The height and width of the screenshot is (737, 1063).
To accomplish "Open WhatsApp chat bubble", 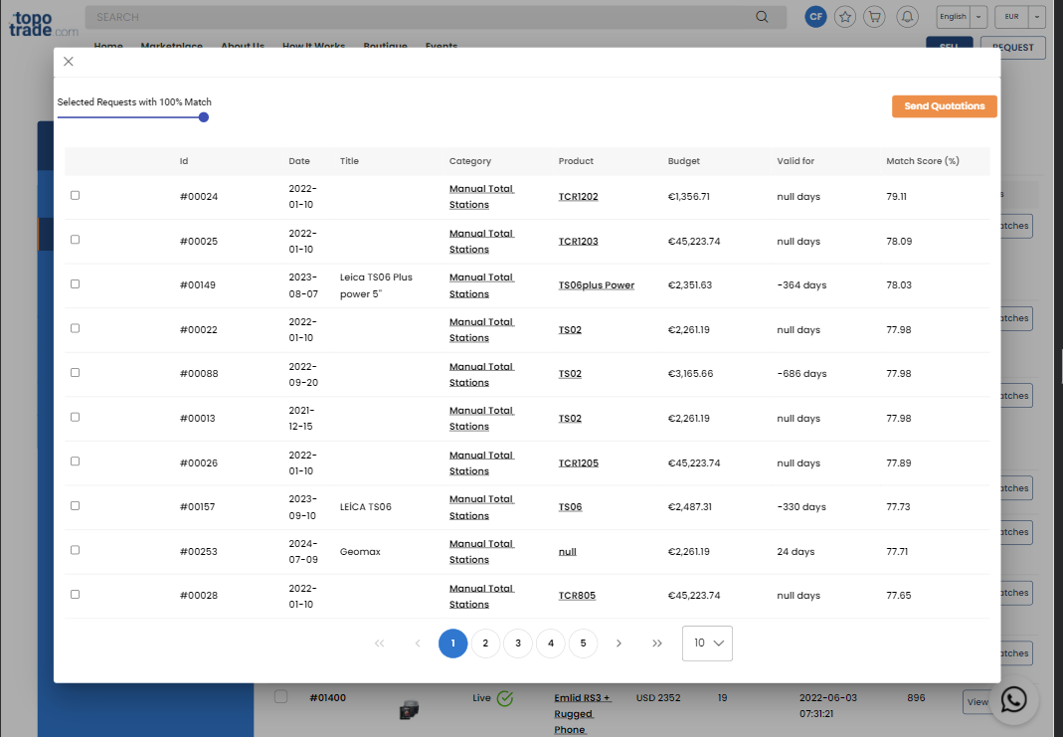I will pyautogui.click(x=1013, y=700).
